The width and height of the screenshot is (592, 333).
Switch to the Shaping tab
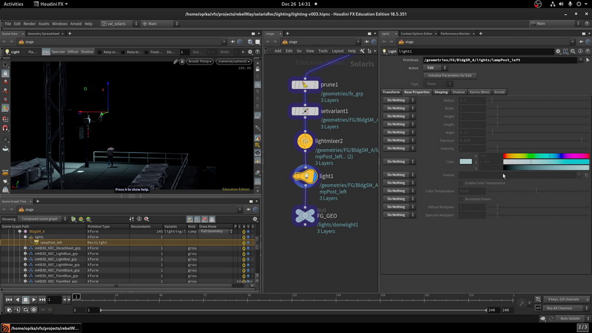pyautogui.click(x=440, y=92)
